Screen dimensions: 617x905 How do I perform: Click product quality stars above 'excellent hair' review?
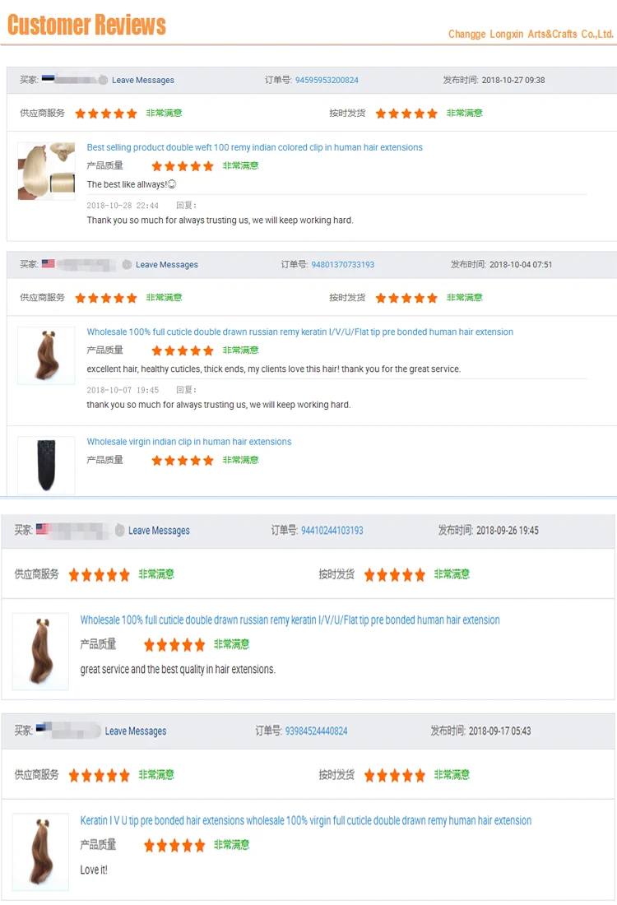point(183,351)
